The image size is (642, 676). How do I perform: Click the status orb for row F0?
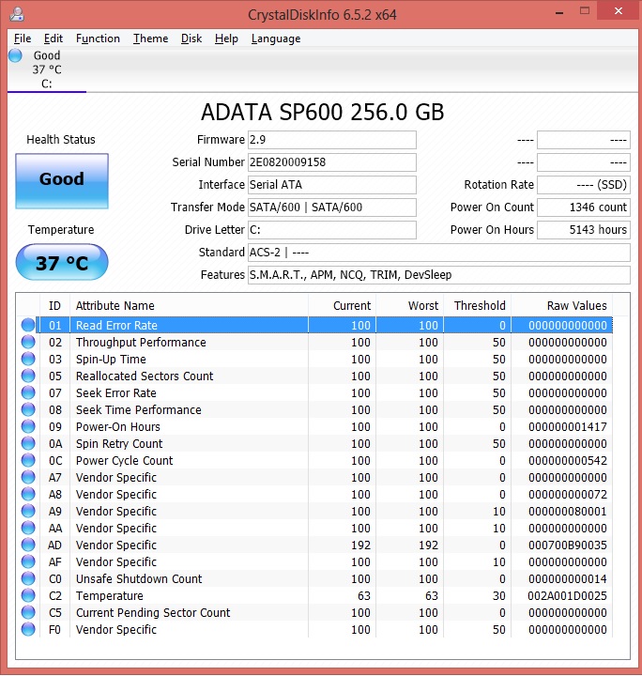pos(28,629)
